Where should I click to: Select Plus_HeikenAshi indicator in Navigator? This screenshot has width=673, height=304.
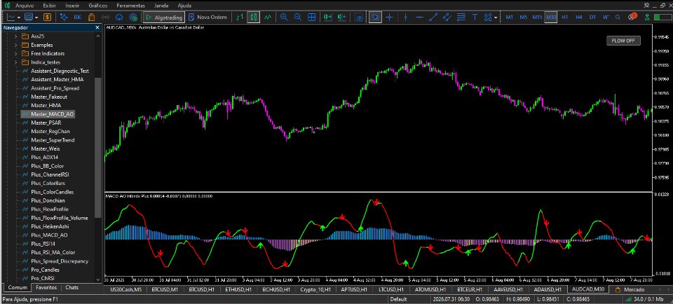[x=50, y=226]
